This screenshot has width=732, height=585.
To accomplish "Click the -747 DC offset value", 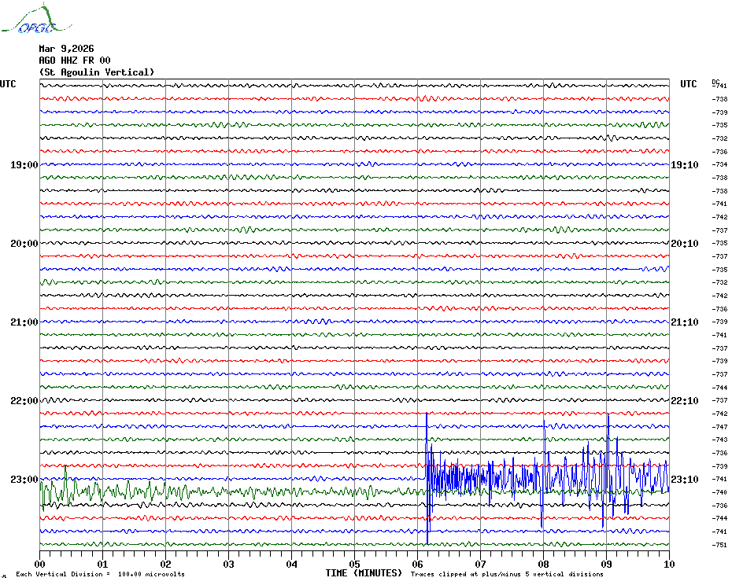I will coord(719,427).
